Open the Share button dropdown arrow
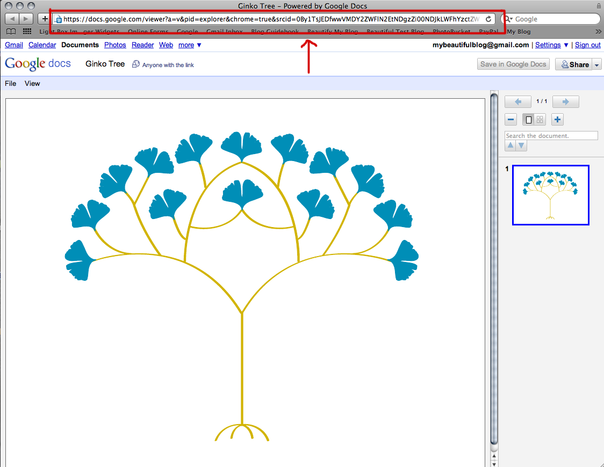604x467 pixels. (x=596, y=64)
